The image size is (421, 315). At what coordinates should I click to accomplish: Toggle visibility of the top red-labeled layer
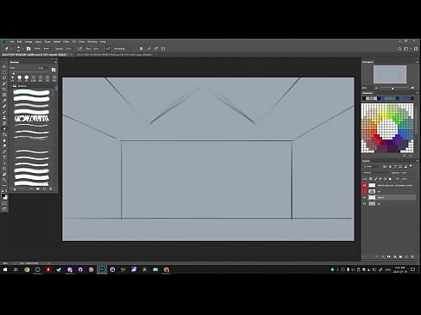coord(365,185)
